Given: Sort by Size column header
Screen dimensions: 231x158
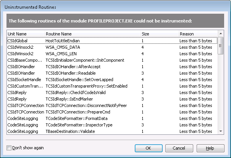Looking at the screenshot, I should tap(160, 34).
